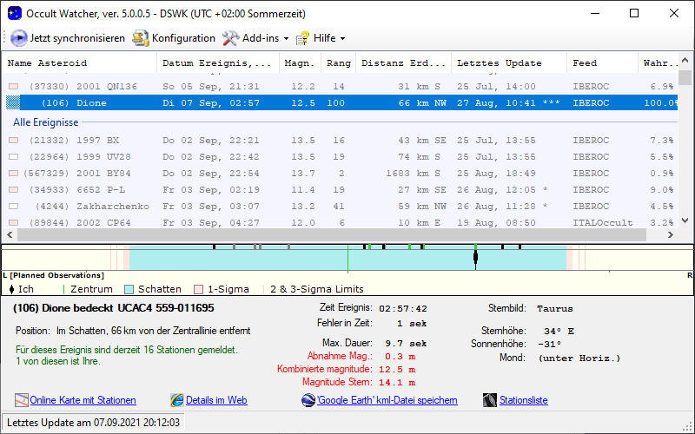
Task: Open Details im Web link
Action: coord(216,400)
